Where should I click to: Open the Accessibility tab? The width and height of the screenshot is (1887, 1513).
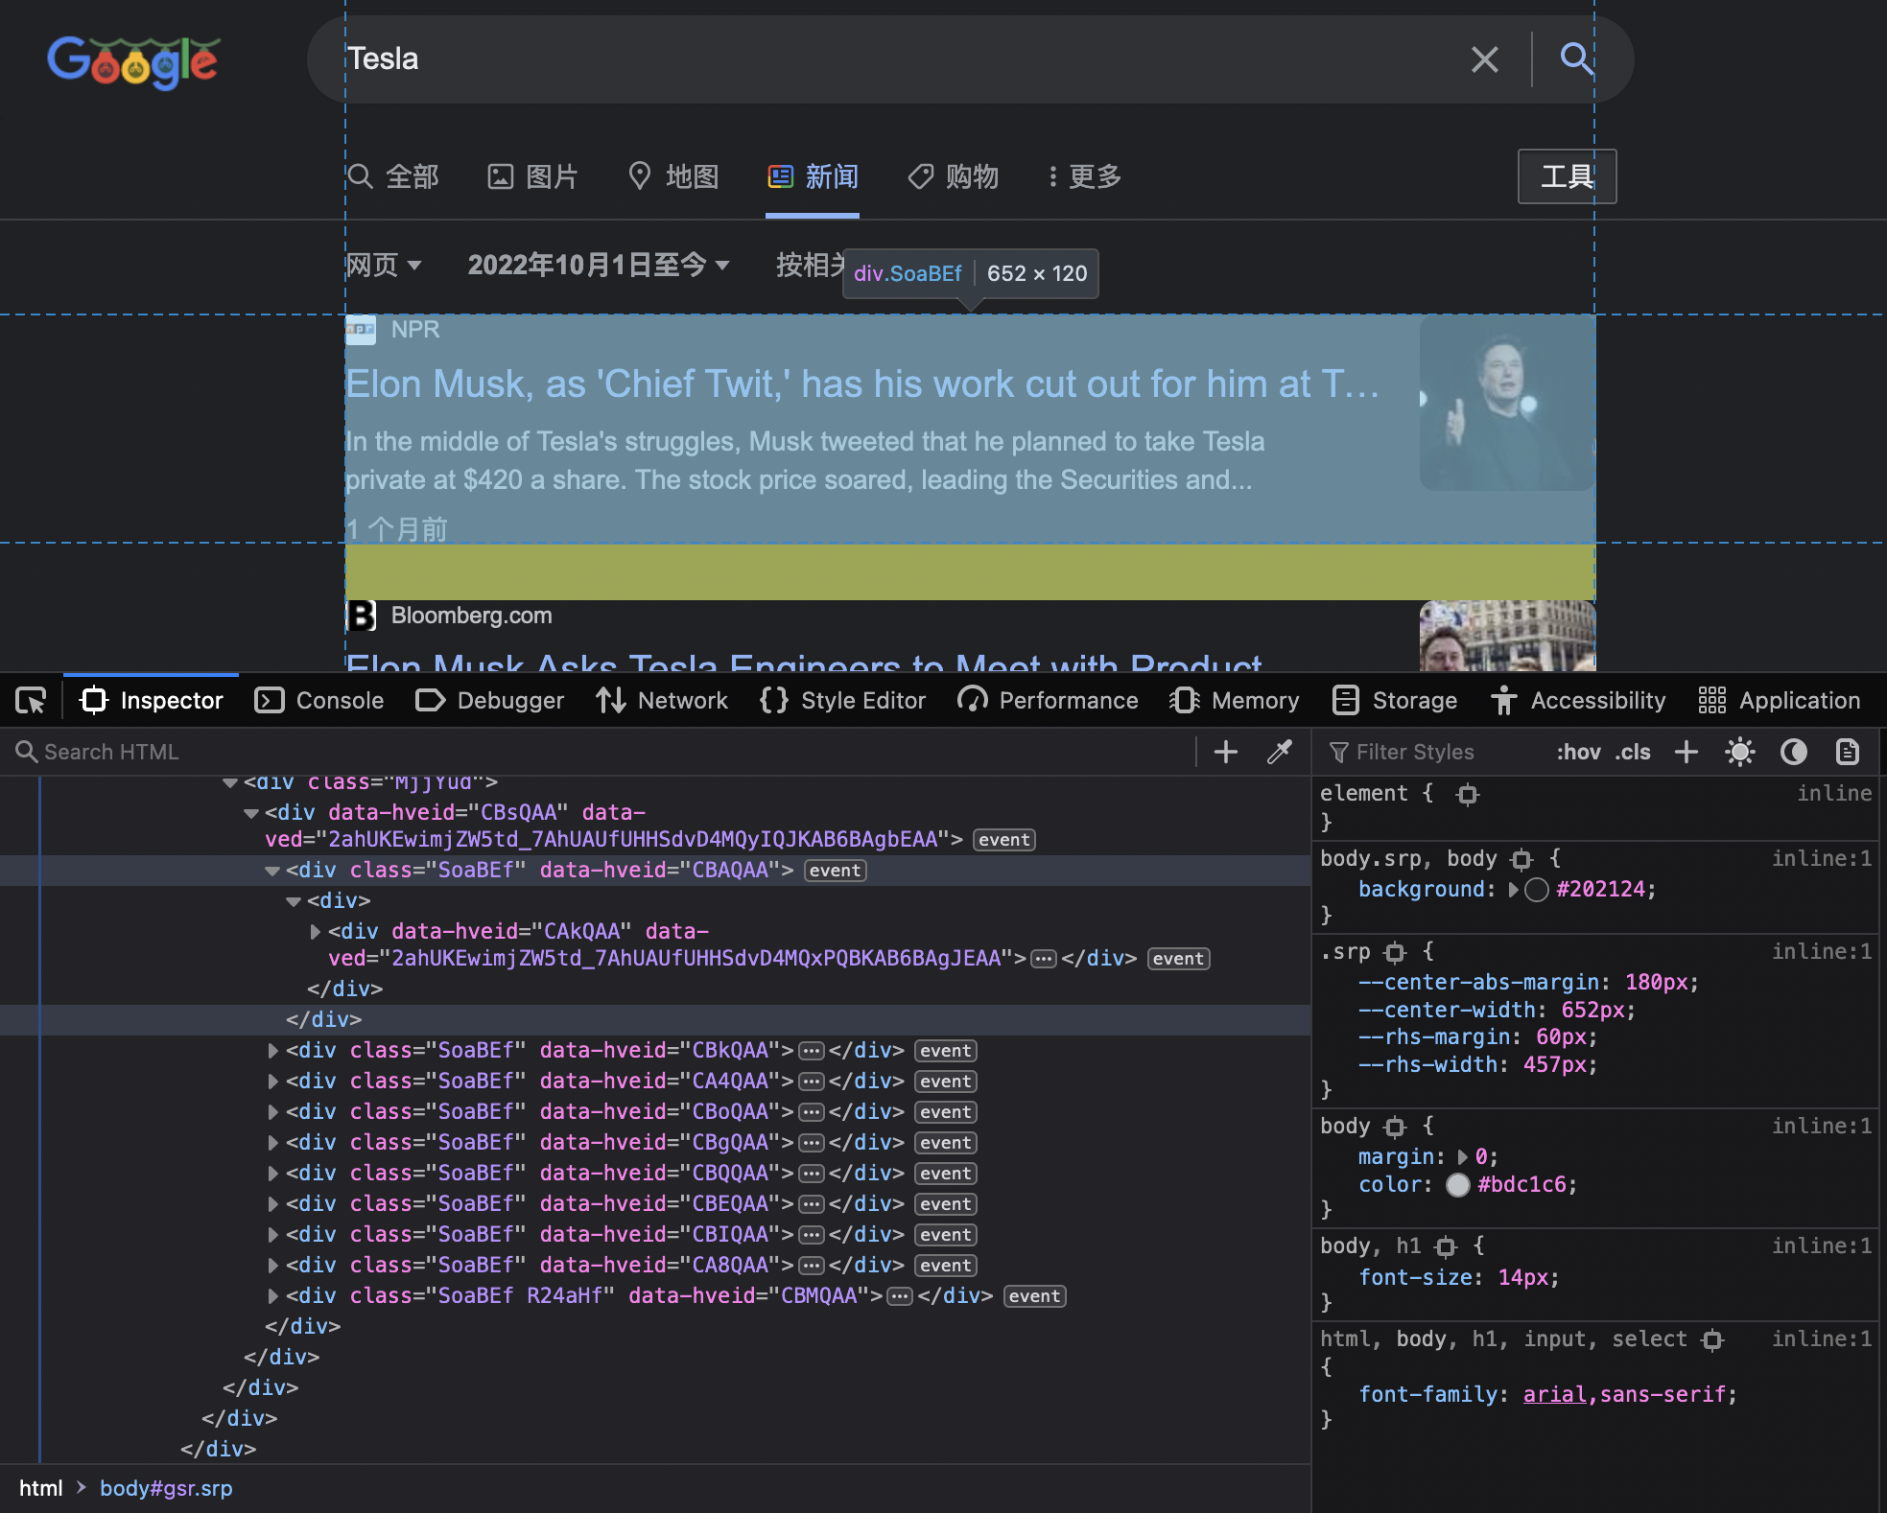1578,701
